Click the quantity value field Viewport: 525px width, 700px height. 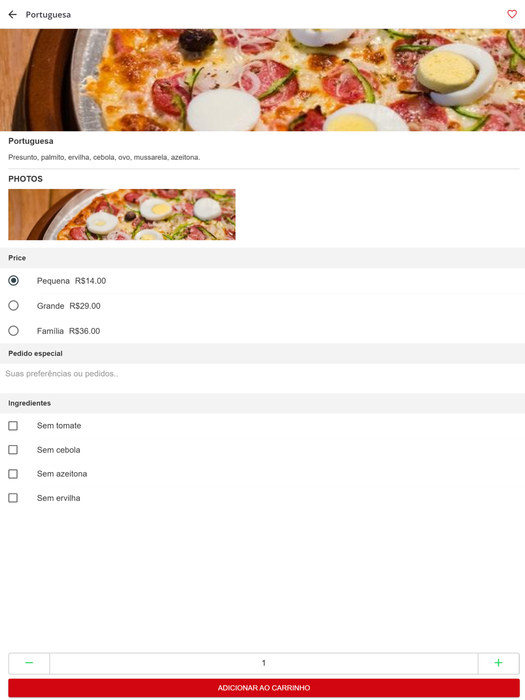click(x=264, y=663)
